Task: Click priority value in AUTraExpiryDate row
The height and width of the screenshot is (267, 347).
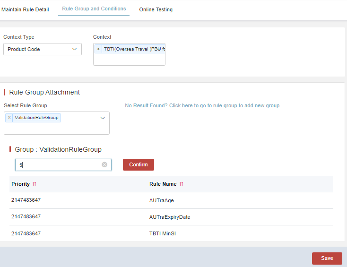Action: pos(26,216)
